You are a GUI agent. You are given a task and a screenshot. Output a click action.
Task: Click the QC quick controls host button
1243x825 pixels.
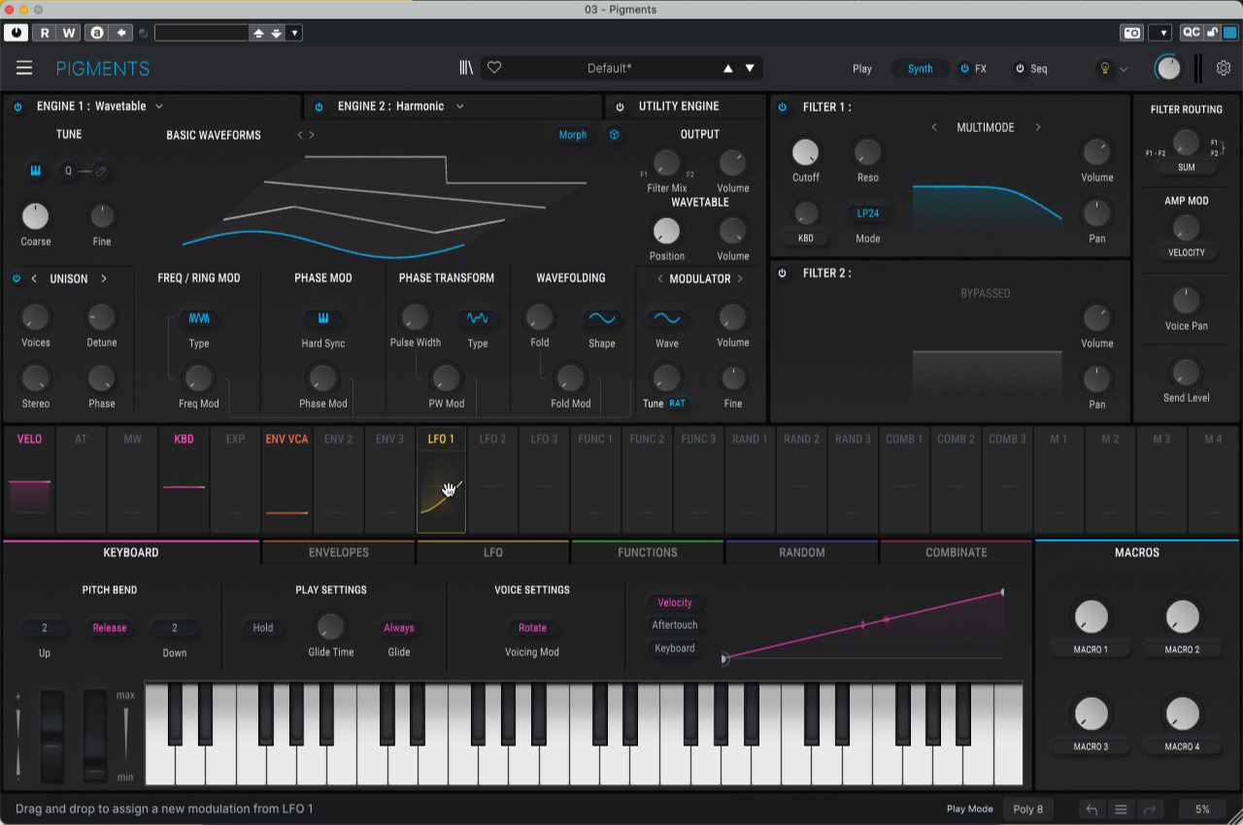click(x=1192, y=33)
